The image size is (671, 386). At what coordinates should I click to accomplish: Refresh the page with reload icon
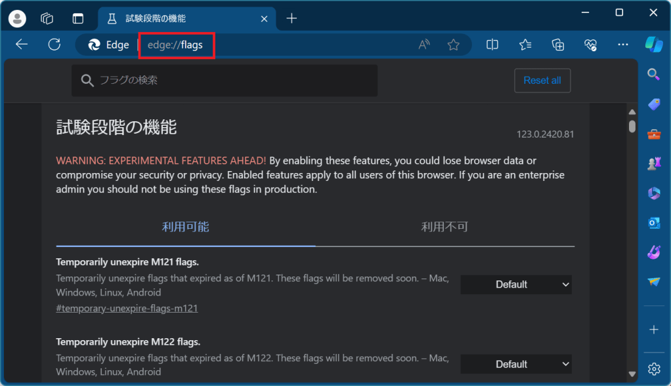(54, 45)
